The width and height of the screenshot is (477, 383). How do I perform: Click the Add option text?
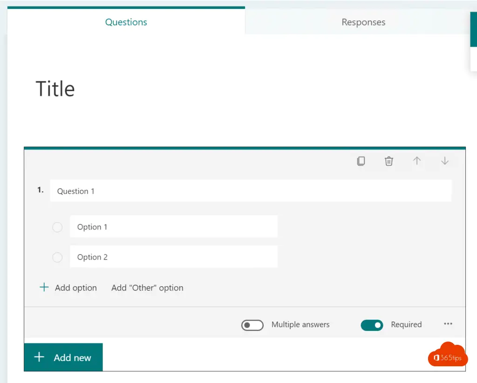(76, 288)
